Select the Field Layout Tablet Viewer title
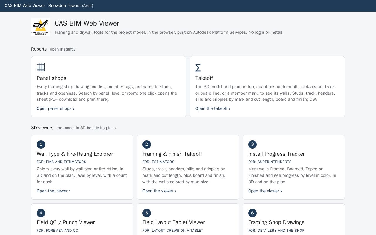This screenshot has width=376, height=235. coord(174,222)
